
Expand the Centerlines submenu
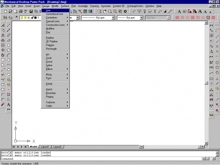[x=55, y=18]
